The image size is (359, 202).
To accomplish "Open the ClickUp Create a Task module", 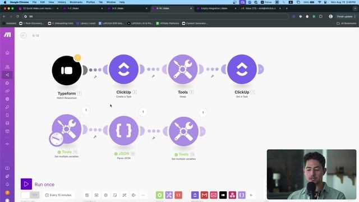I will click(x=123, y=69).
